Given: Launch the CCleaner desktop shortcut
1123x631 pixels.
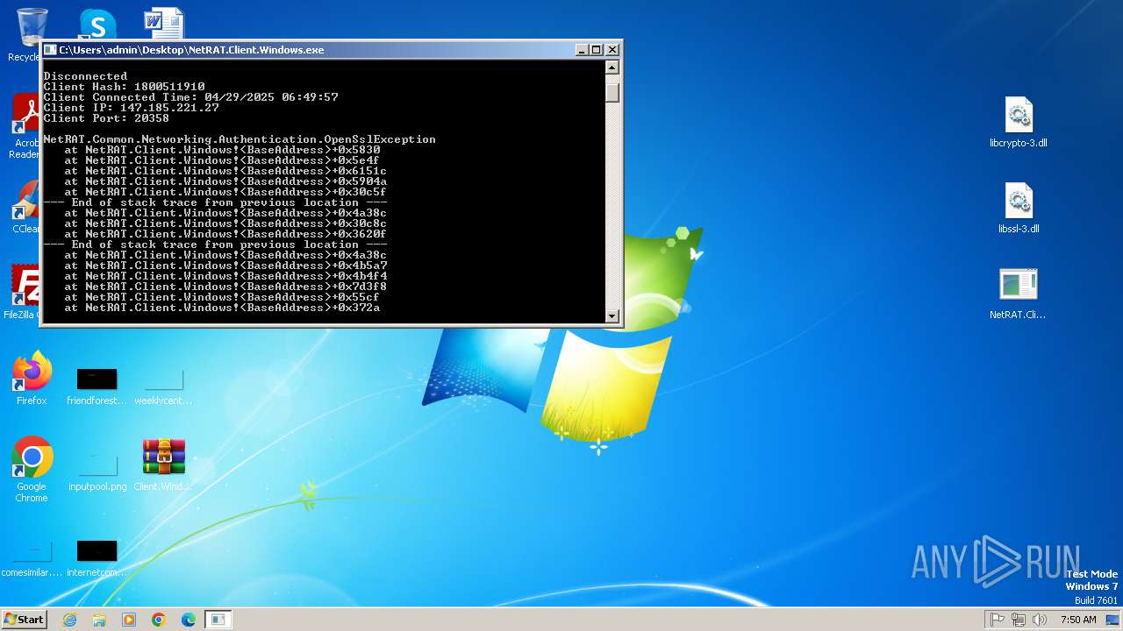Looking at the screenshot, I should coord(25,208).
